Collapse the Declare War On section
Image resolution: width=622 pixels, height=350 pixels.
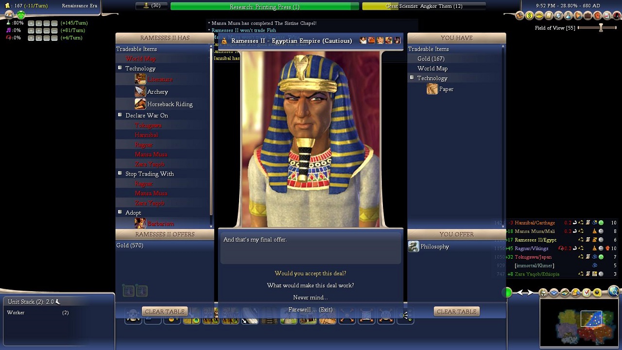tap(120, 115)
